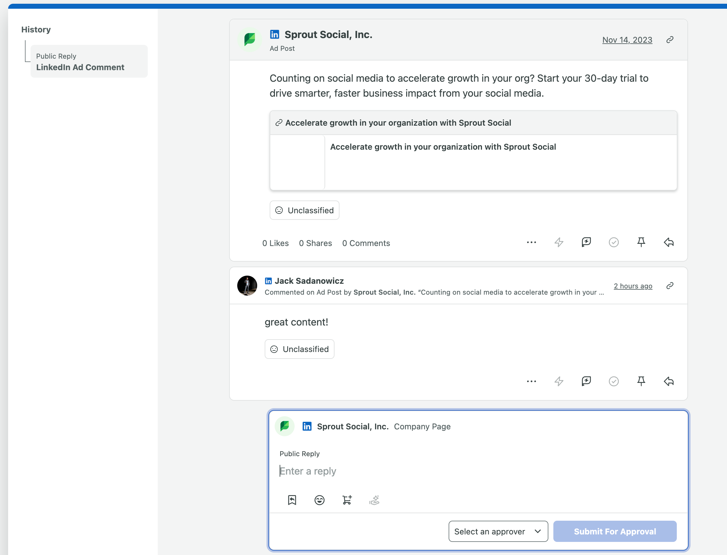Click Sprout leaf avatar in reply composer
This screenshot has height=555, width=727.
point(285,426)
